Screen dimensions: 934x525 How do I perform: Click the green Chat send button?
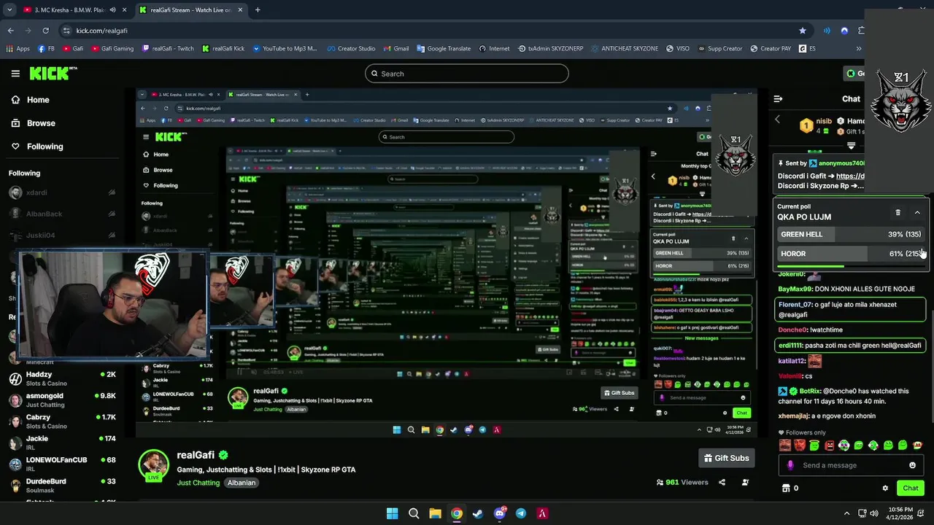pos(911,488)
